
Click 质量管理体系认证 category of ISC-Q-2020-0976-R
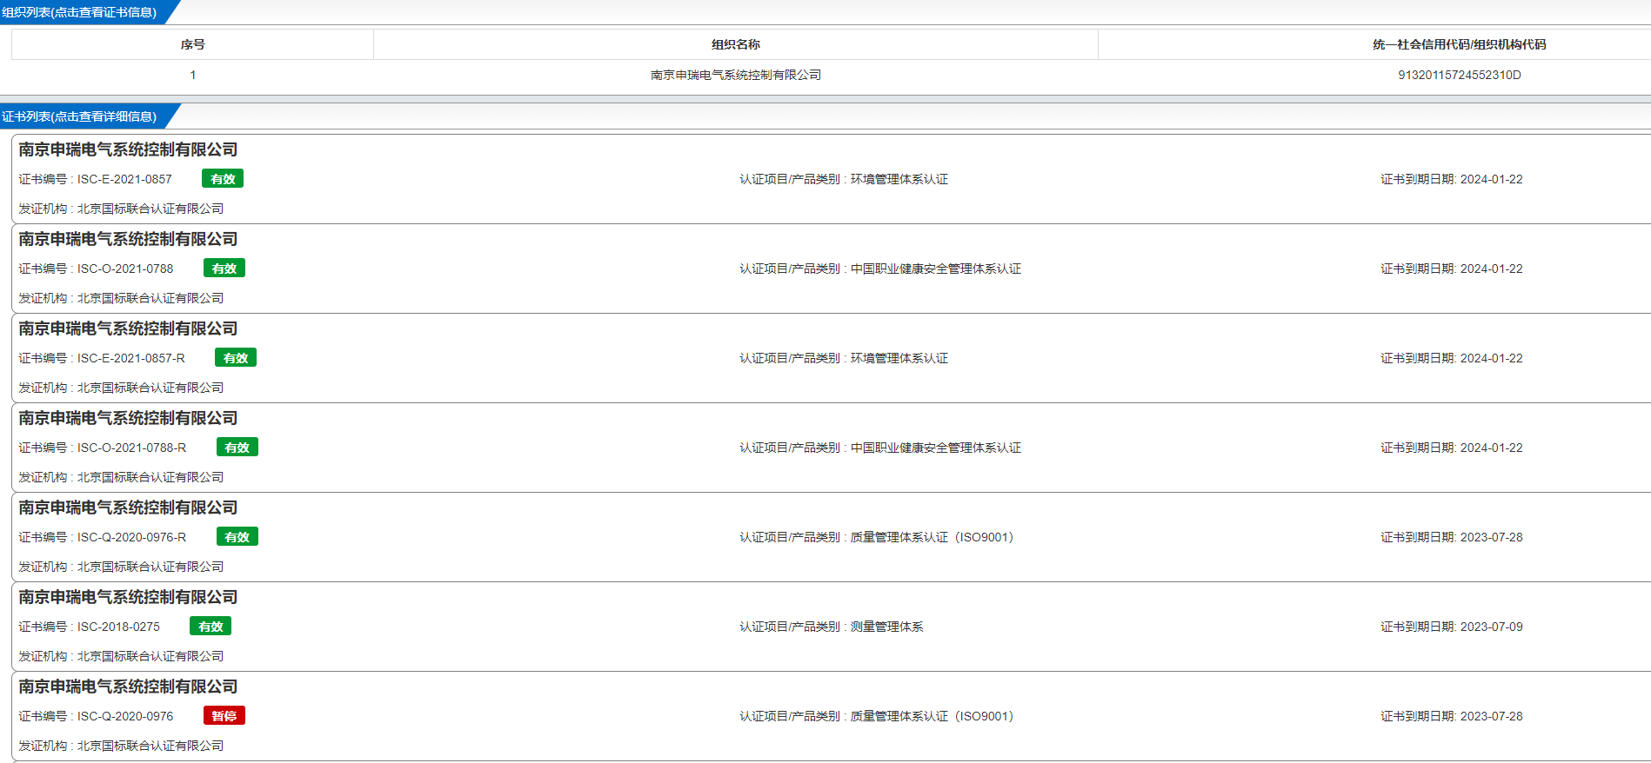[x=932, y=537]
